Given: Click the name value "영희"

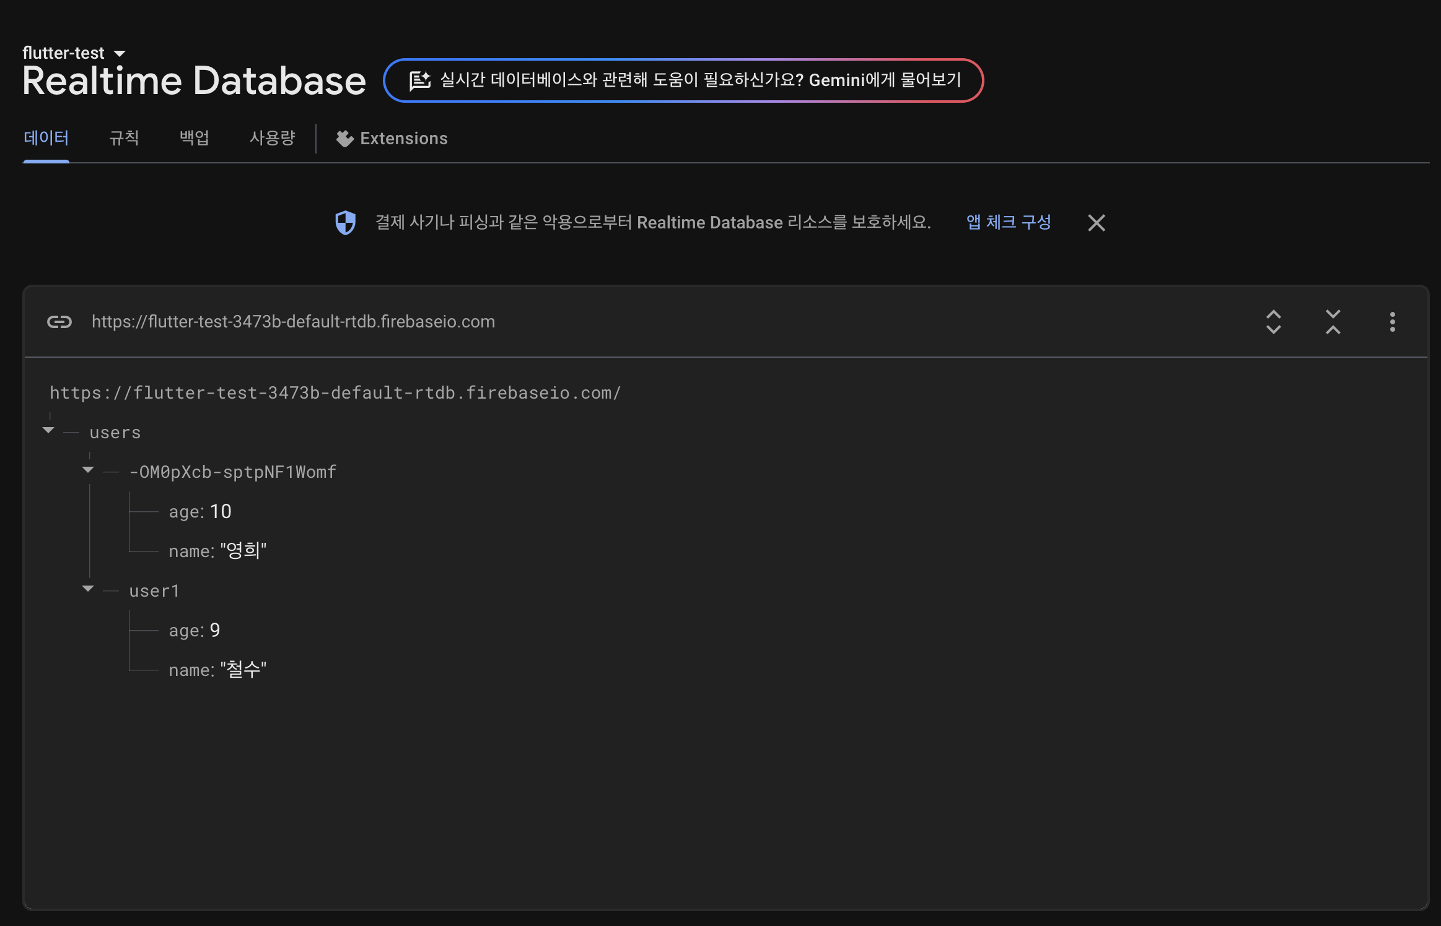Looking at the screenshot, I should click(243, 550).
